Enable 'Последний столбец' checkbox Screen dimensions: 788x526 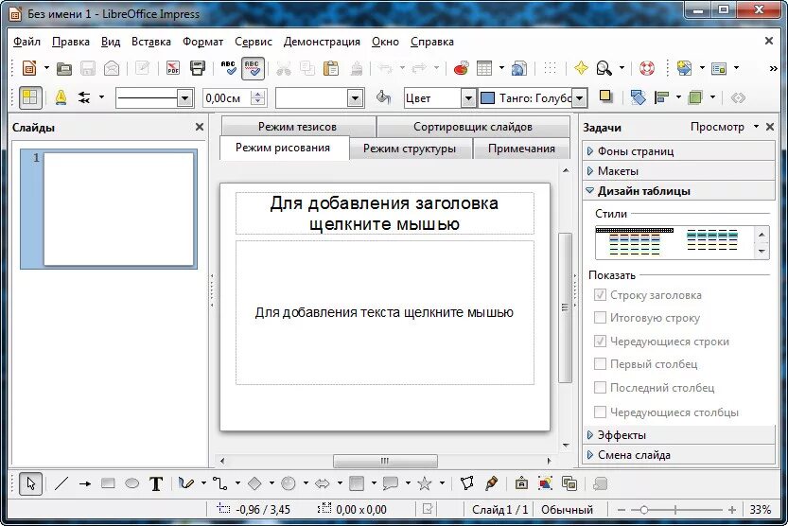click(600, 387)
